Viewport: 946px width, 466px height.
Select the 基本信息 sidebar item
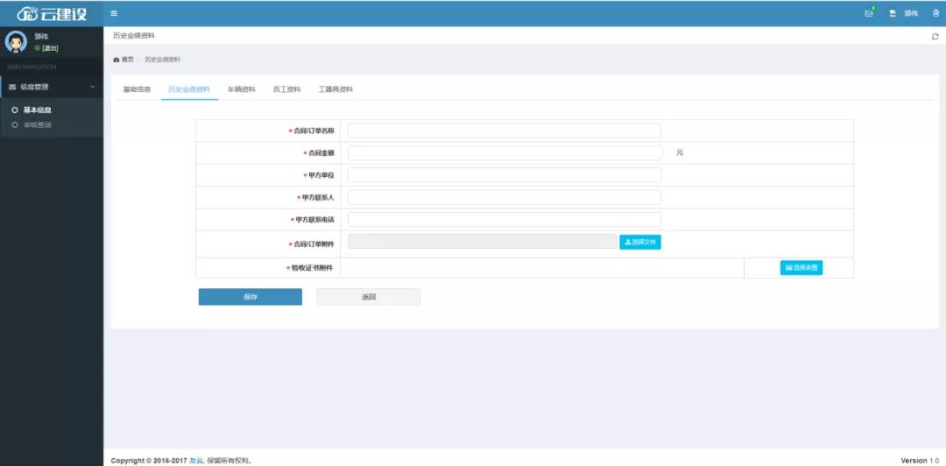(37, 110)
